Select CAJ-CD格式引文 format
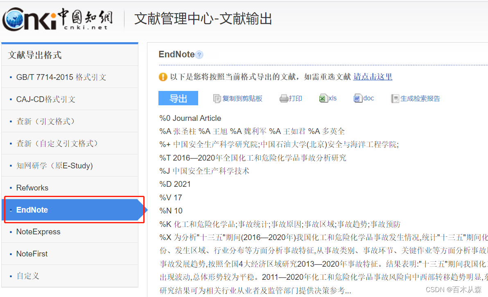Screen dimensions: 488x297 (x=70, y=99)
